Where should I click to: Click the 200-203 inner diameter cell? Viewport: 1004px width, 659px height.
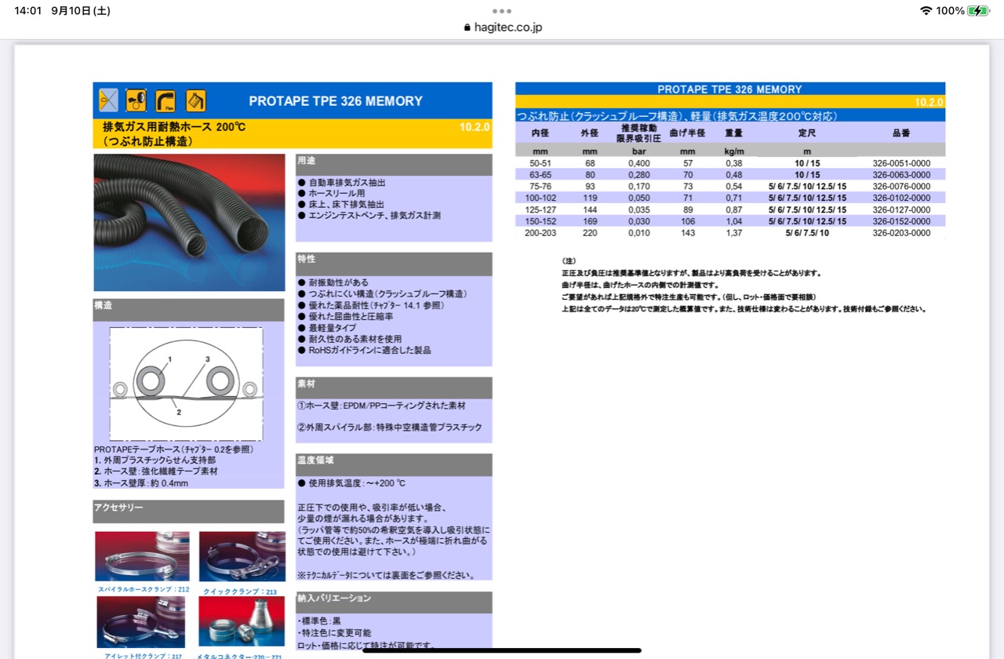pos(540,234)
